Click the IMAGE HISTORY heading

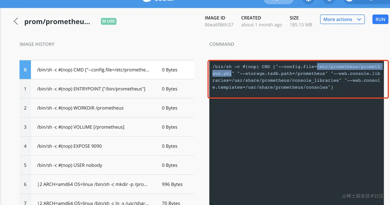click(x=37, y=44)
